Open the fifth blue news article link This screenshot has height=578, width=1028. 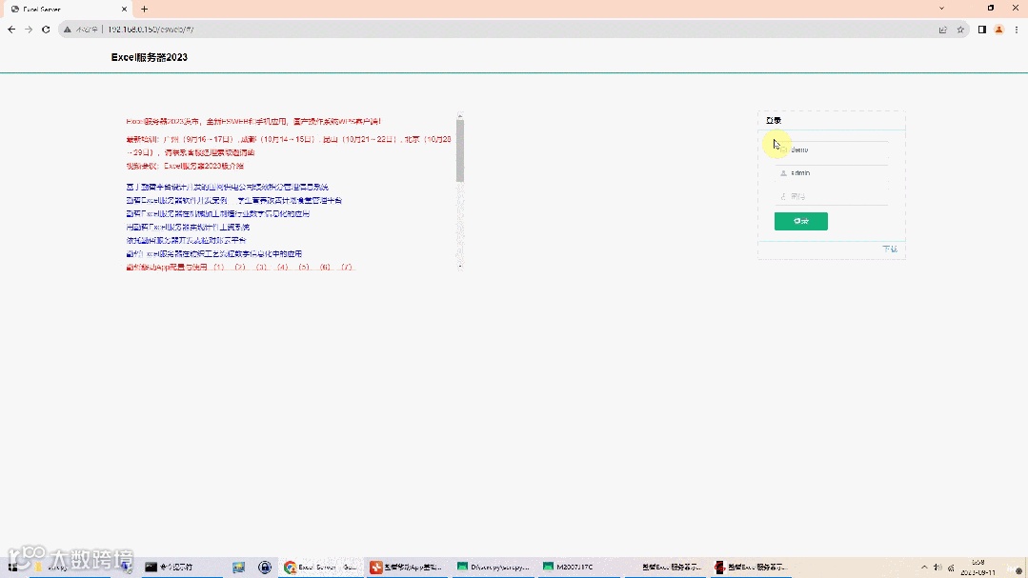pyautogui.click(x=186, y=241)
